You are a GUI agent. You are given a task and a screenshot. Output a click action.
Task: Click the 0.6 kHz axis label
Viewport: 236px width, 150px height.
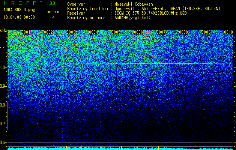coord(3,142)
